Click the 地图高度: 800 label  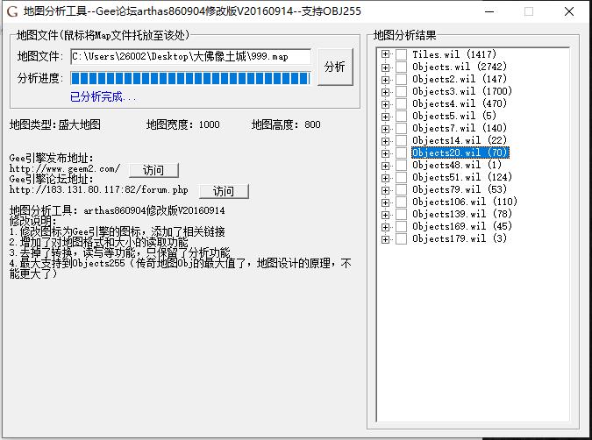point(286,124)
